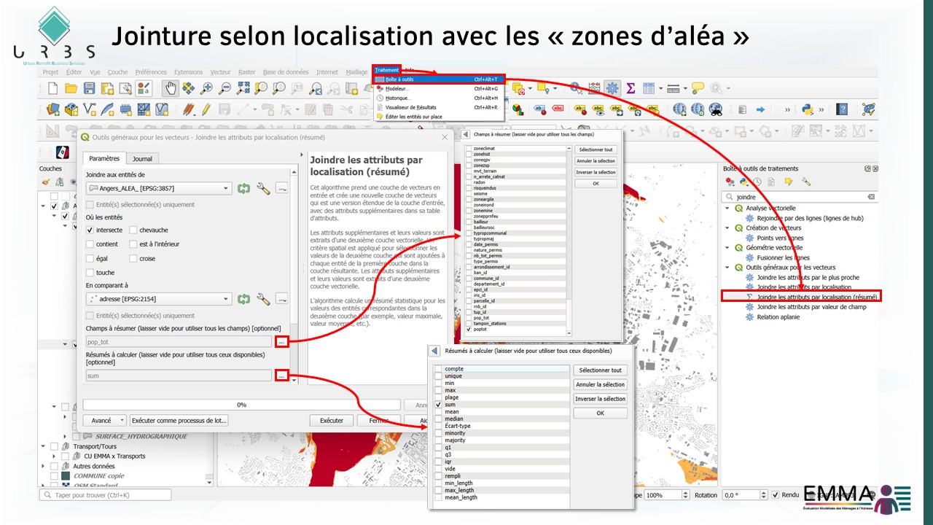Open project using the folder icon
The width and height of the screenshot is (933, 525).
click(71, 88)
